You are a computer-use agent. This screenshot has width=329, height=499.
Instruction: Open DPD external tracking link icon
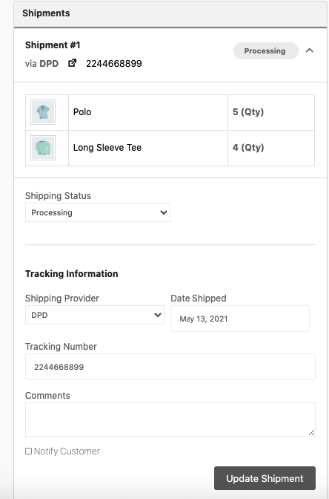point(73,63)
